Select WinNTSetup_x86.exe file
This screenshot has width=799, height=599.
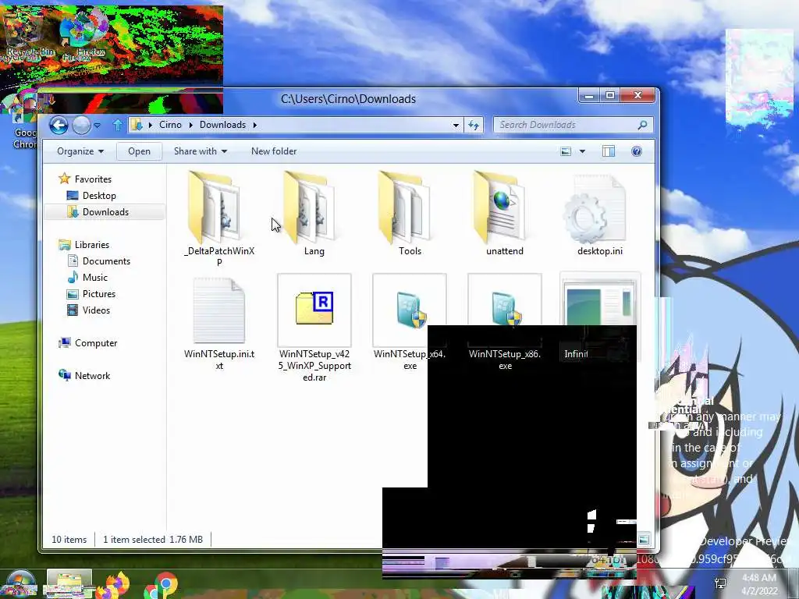pyautogui.click(x=505, y=322)
